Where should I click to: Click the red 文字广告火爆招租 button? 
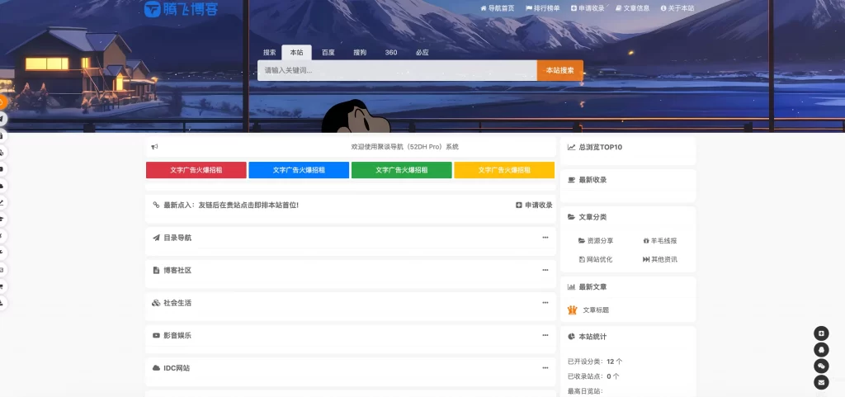point(196,170)
